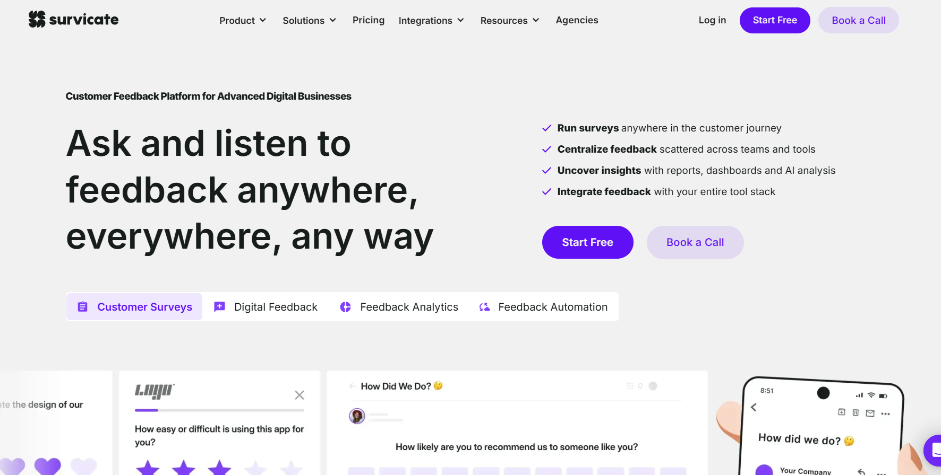The image size is (941, 475).
Task: Select the third star rating
Action: (x=219, y=468)
